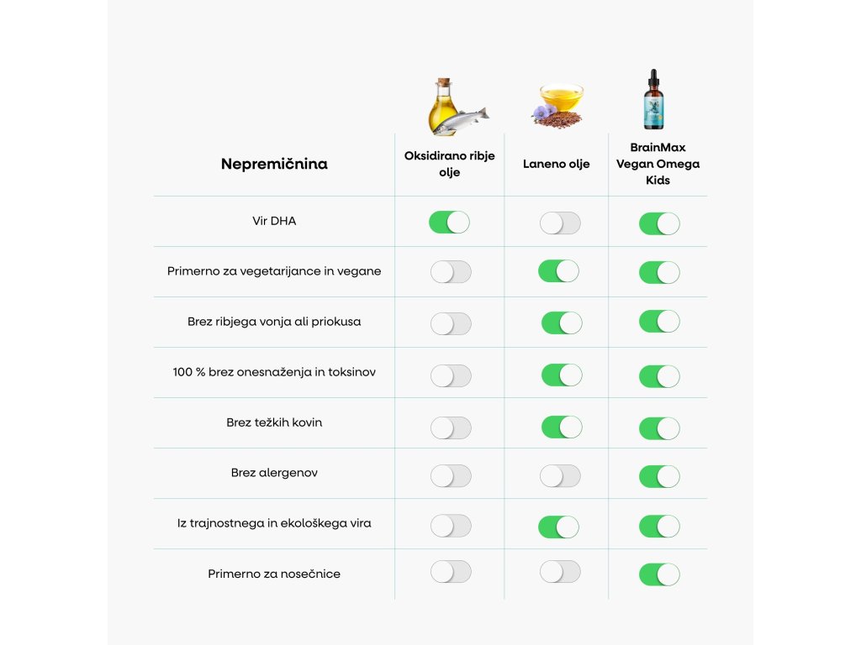This screenshot has height=645, width=861.
Task: Disable Brez težkih kovin for Laneno olje
Action: pyautogui.click(x=562, y=427)
